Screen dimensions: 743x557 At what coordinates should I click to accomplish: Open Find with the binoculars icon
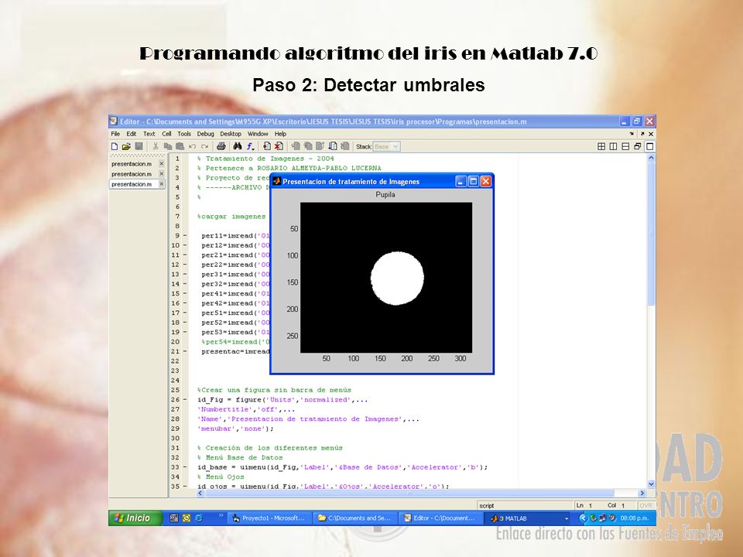point(238,146)
